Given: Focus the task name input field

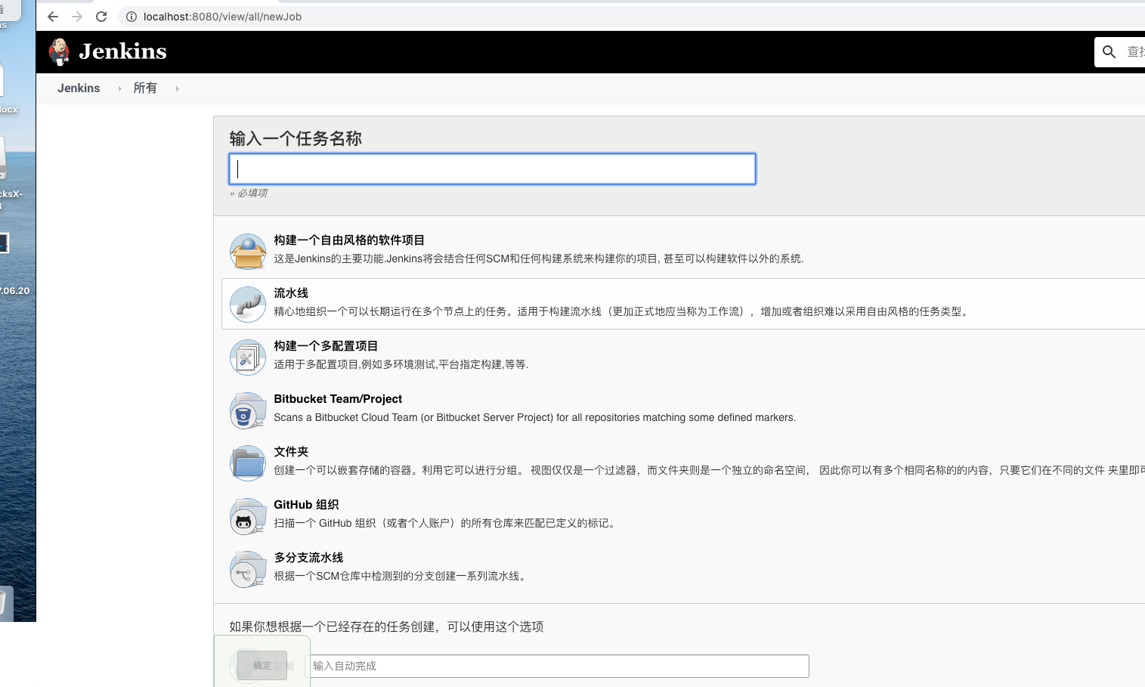Looking at the screenshot, I should [x=492, y=169].
